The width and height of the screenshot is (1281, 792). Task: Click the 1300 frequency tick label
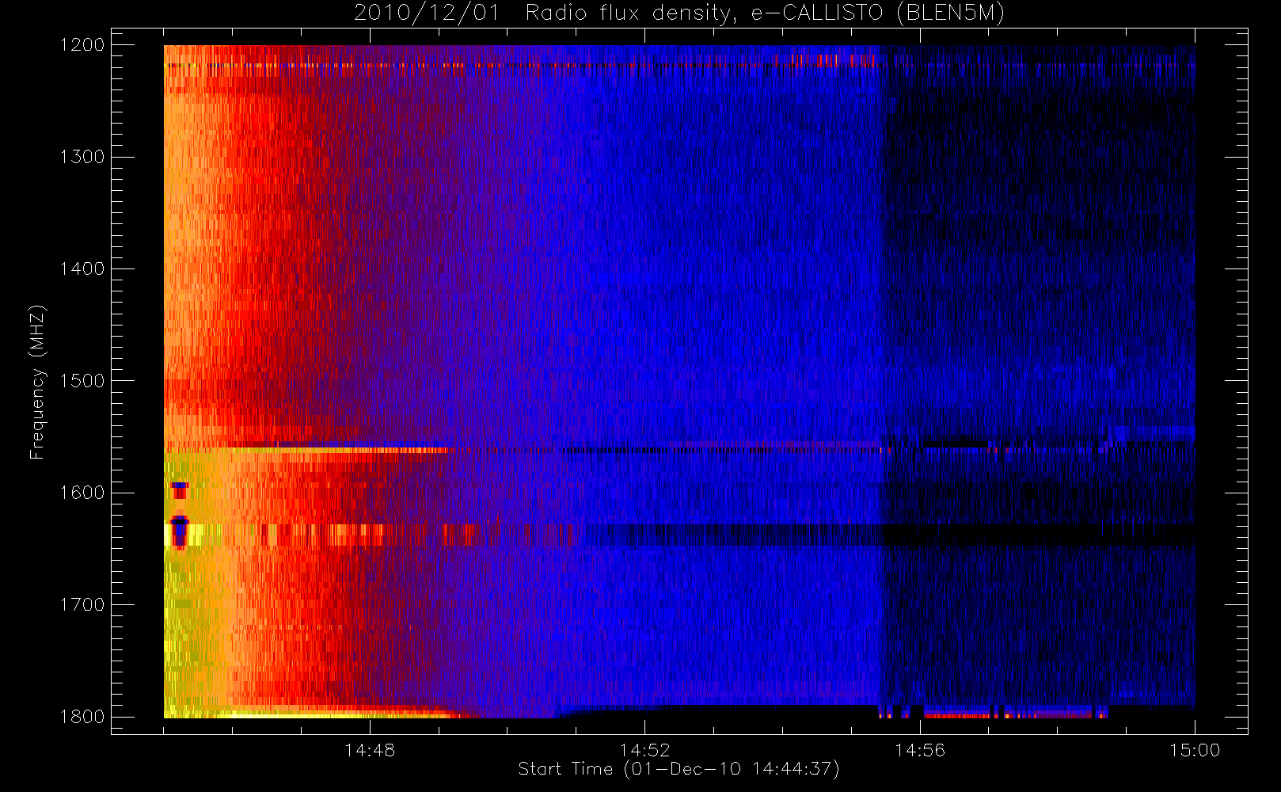click(x=82, y=157)
